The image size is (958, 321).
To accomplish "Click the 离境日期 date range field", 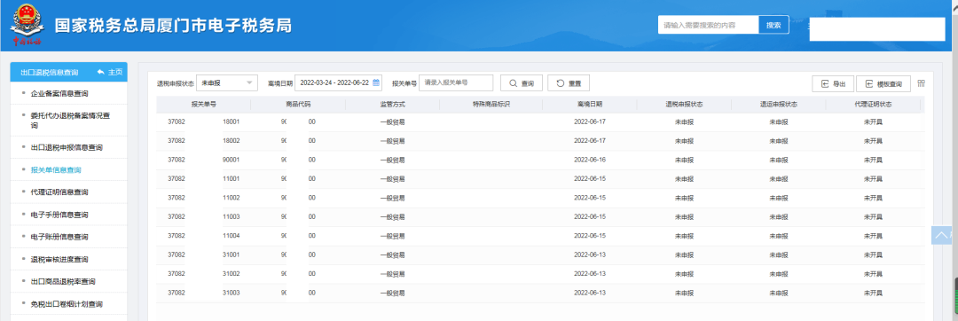I will (x=338, y=82).
